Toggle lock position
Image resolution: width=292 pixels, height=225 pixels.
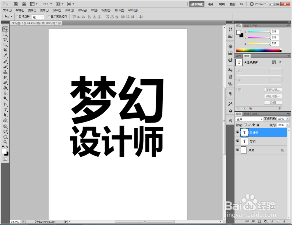point(254,125)
